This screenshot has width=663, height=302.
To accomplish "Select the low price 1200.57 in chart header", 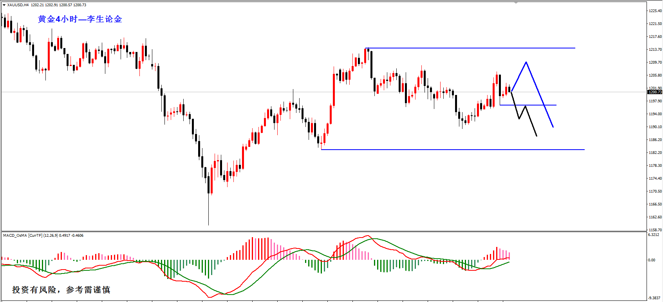I will [65, 5].
